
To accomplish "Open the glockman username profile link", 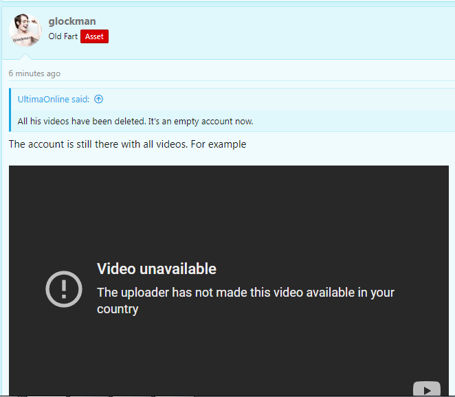I will (x=72, y=21).
